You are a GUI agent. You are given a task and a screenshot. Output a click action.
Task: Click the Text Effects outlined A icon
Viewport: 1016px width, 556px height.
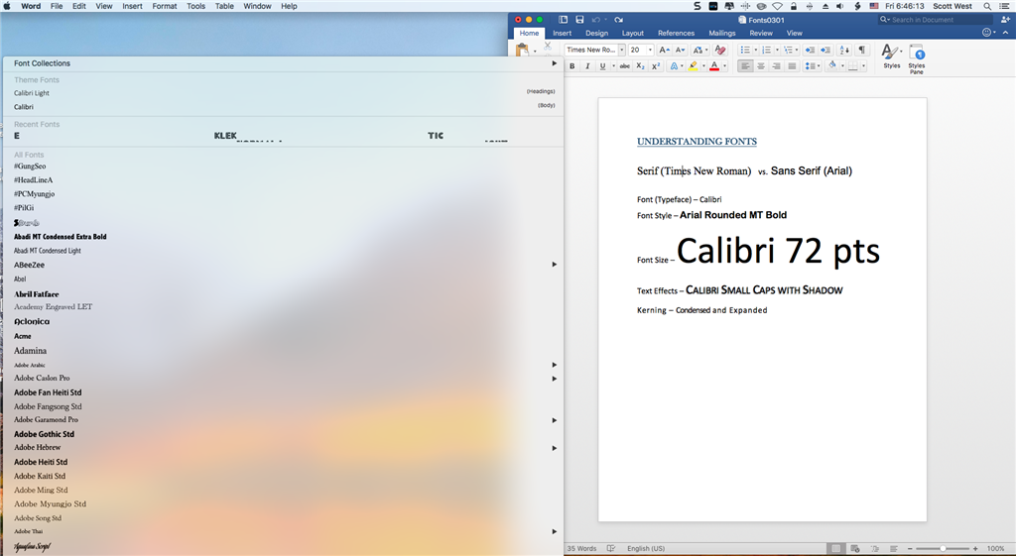click(674, 66)
